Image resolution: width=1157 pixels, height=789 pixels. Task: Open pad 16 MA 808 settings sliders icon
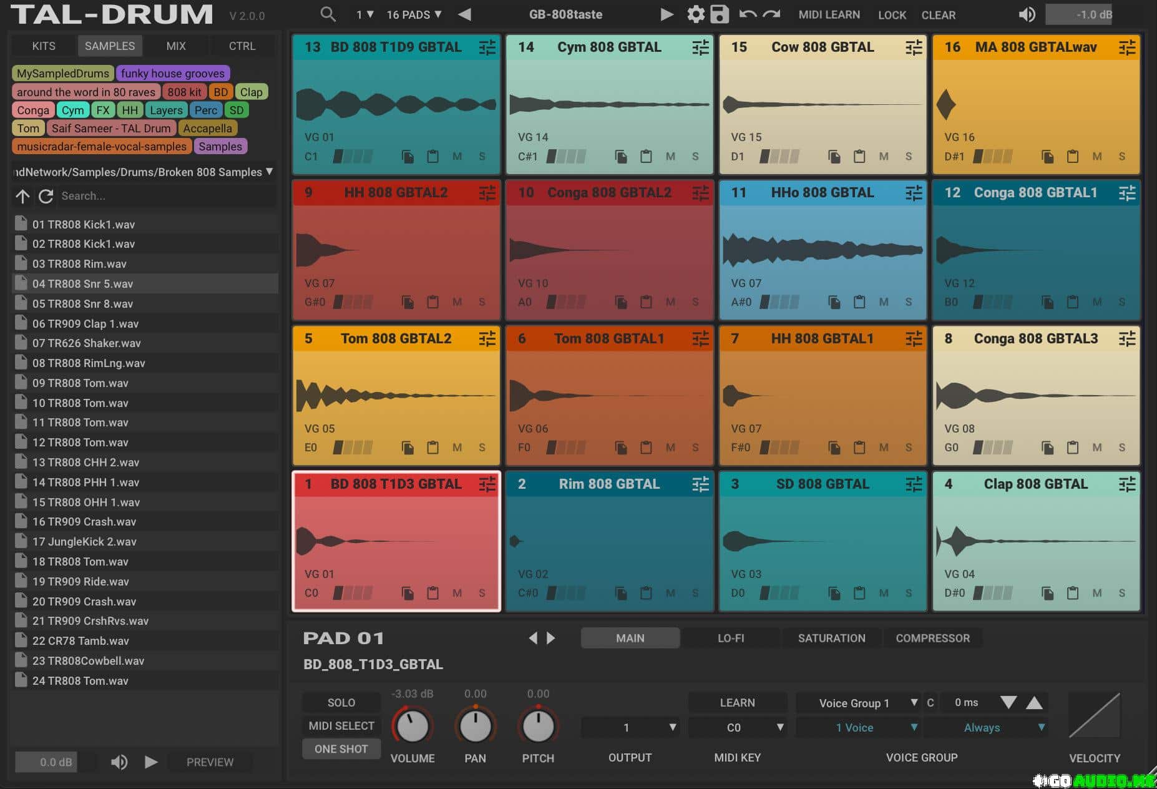tap(1127, 47)
